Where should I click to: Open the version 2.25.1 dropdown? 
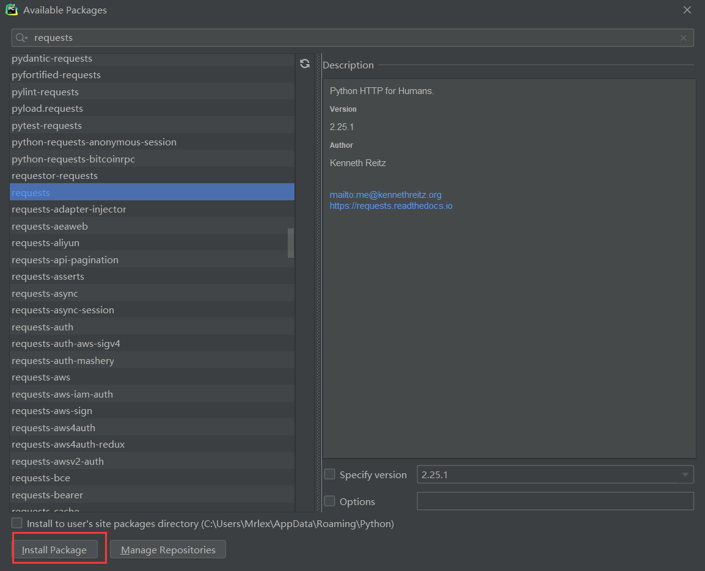tap(555, 475)
